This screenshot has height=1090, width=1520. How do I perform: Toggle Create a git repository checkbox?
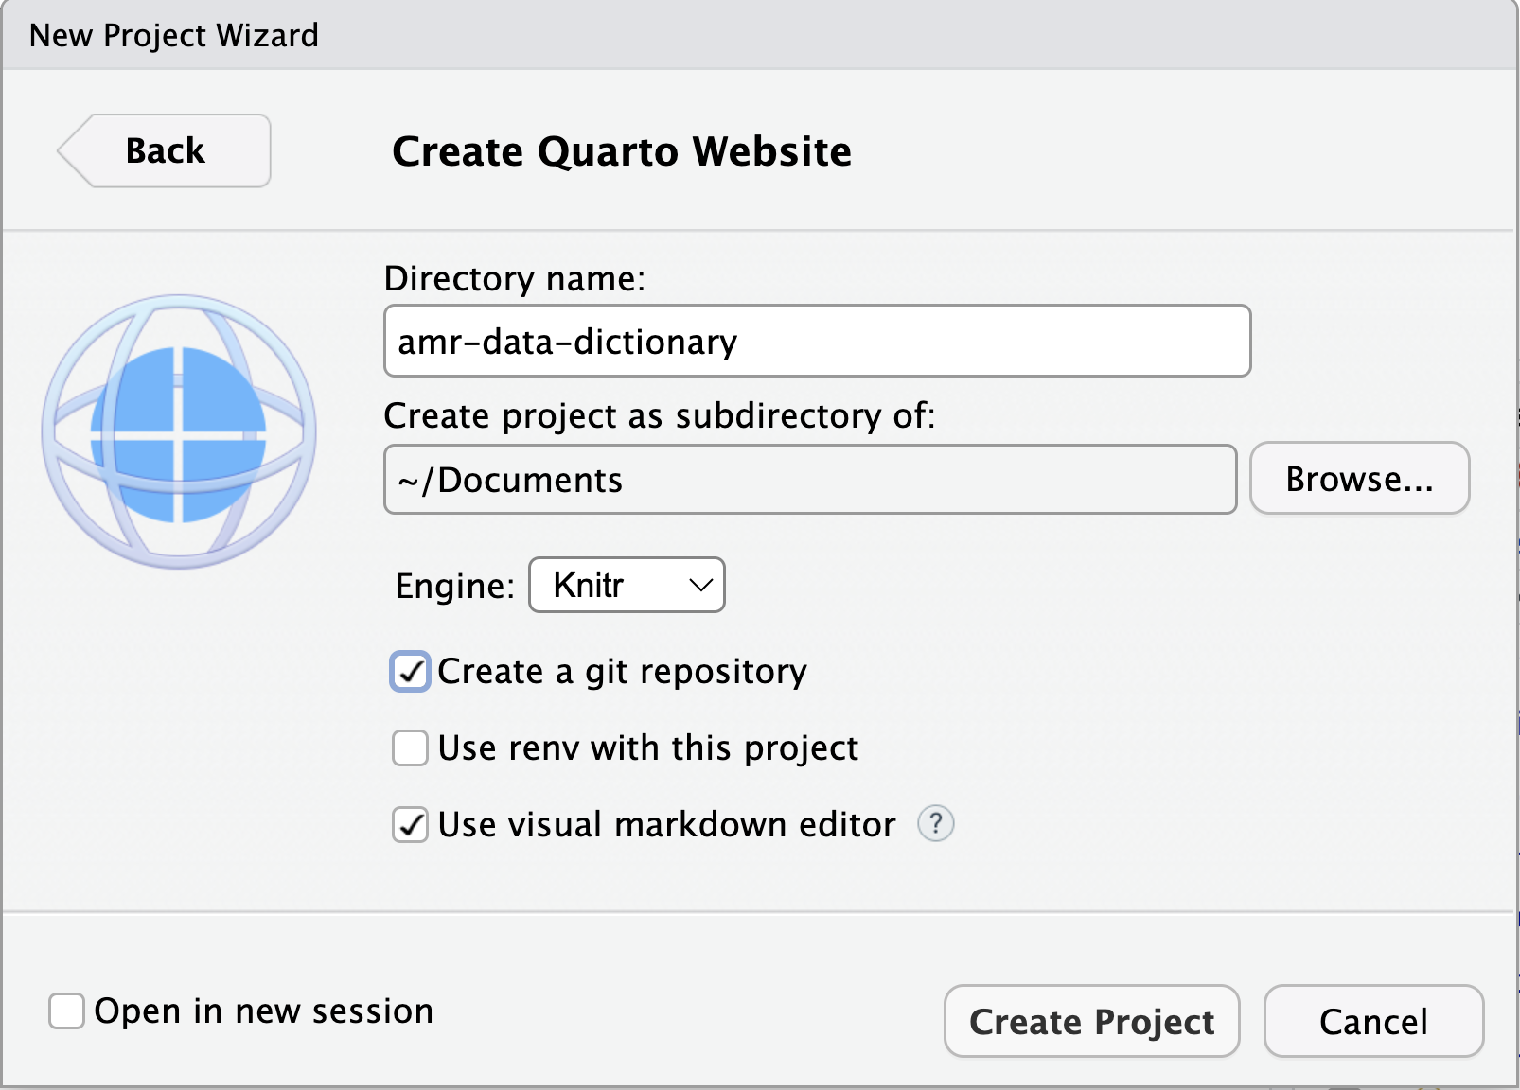(x=410, y=672)
